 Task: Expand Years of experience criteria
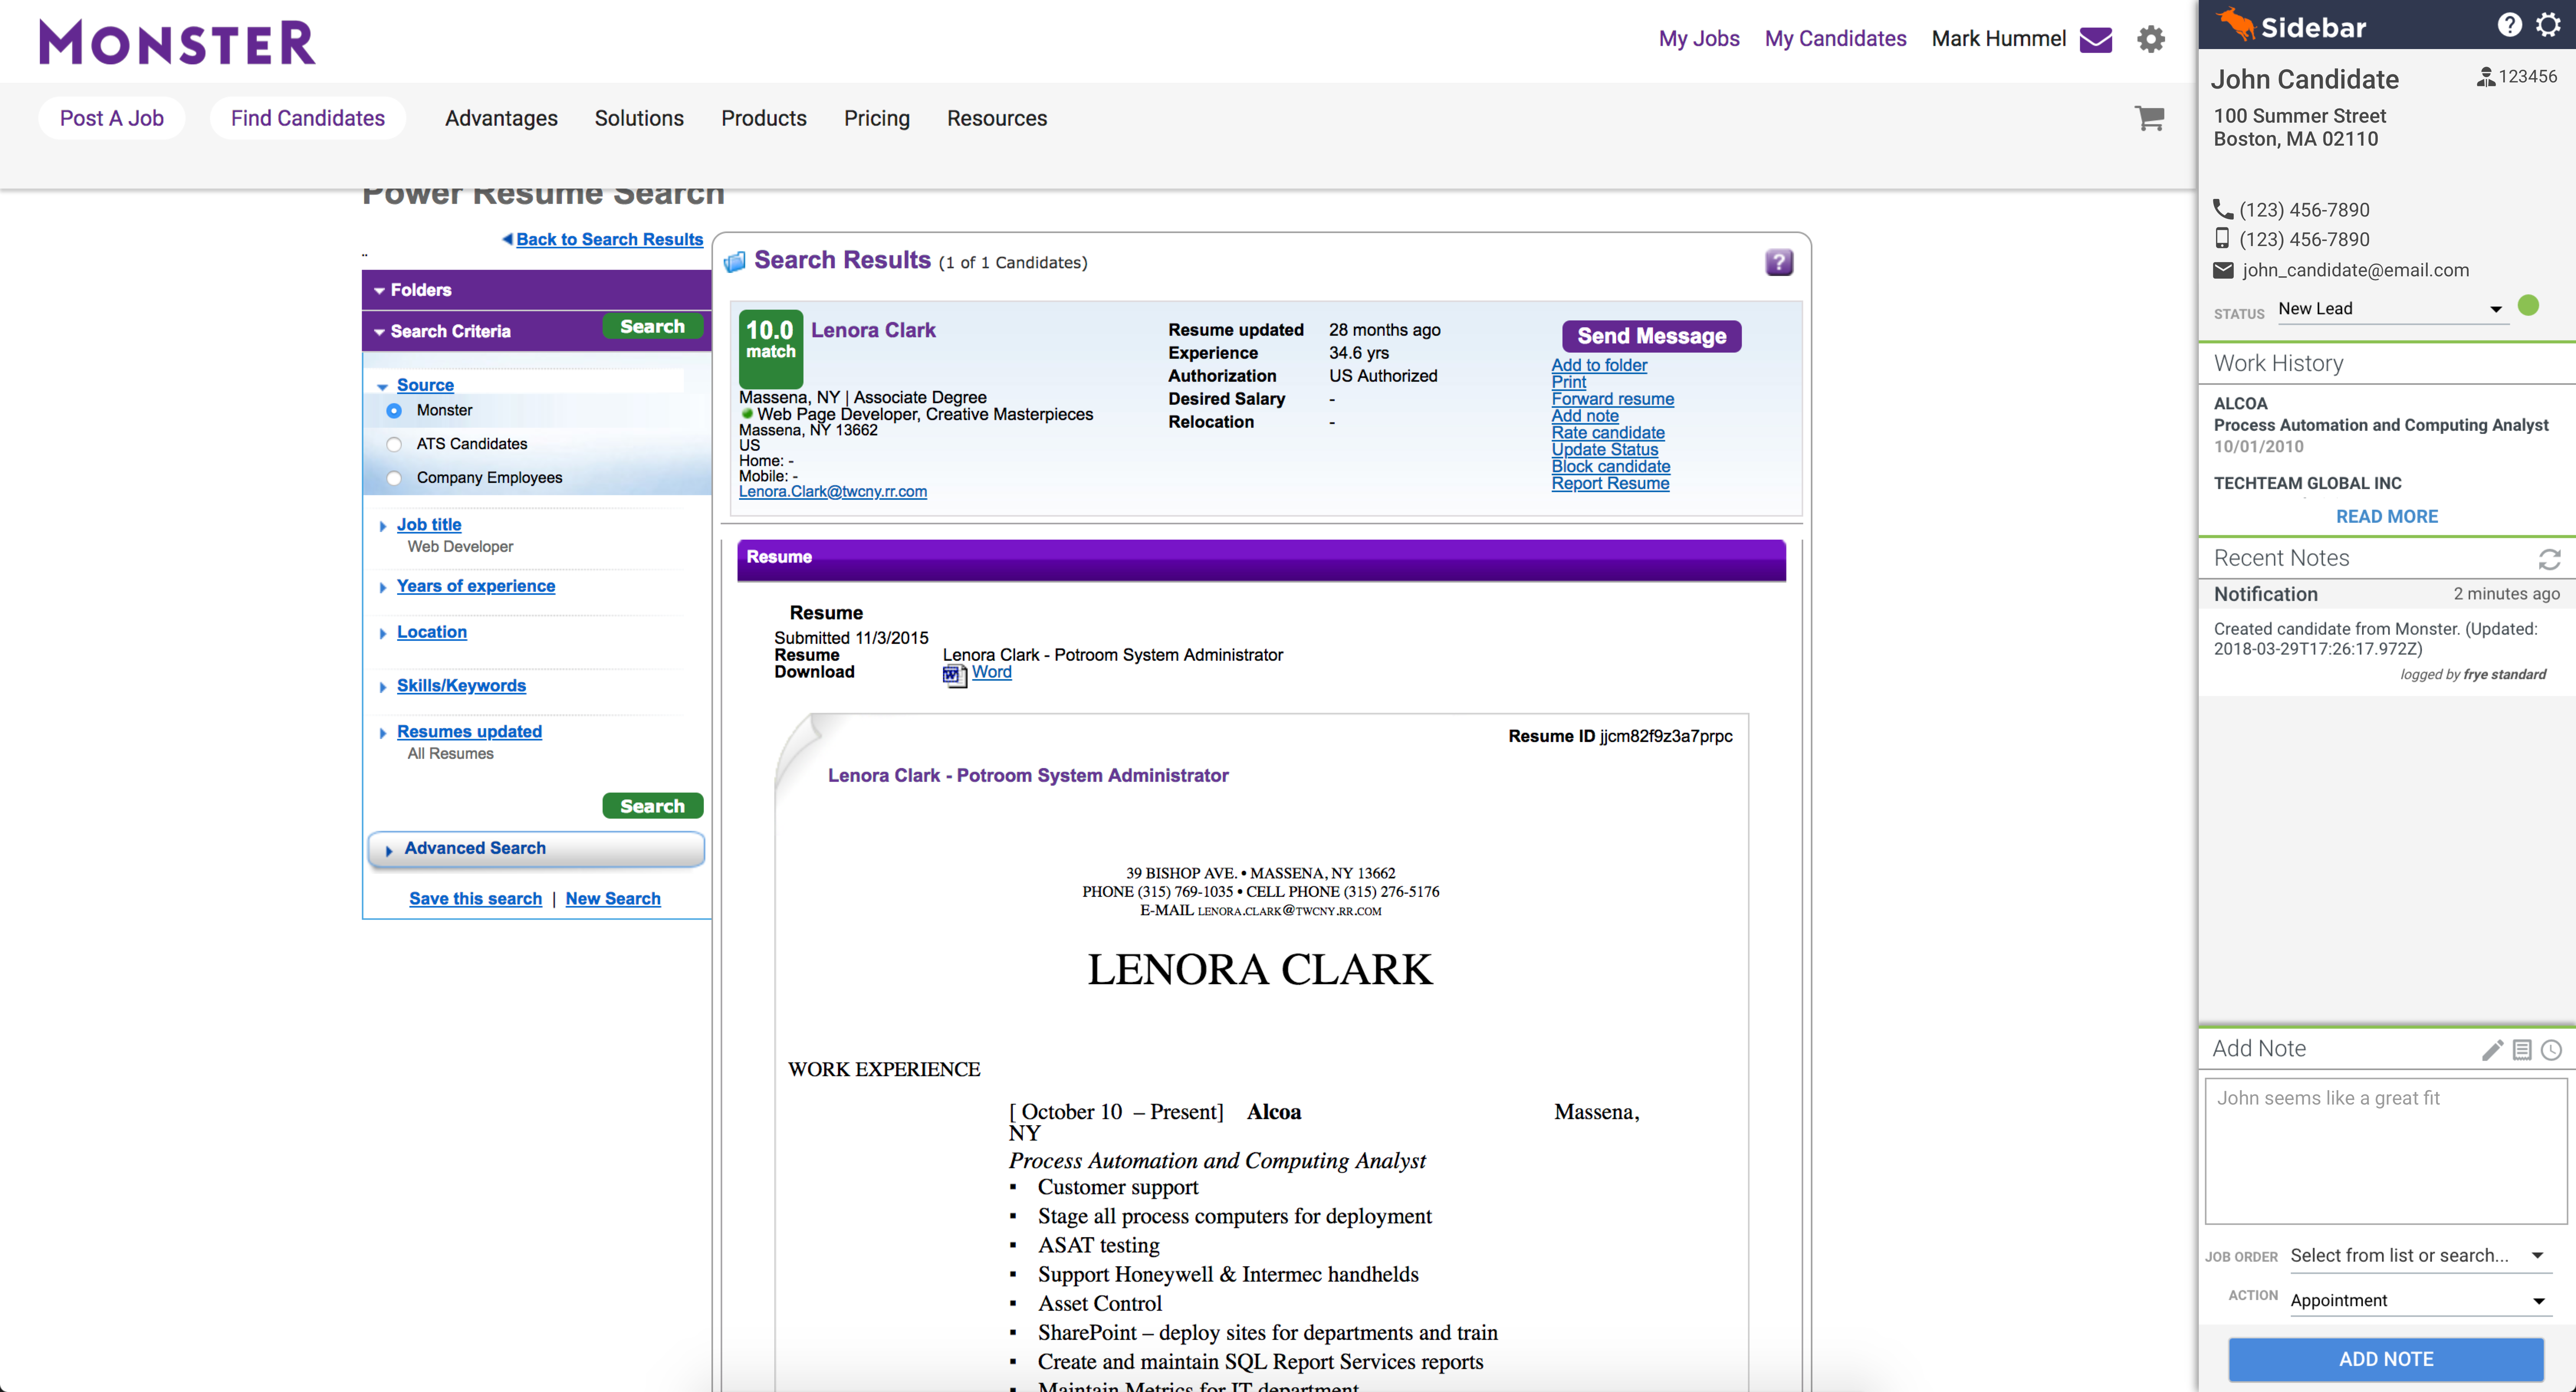pos(382,587)
